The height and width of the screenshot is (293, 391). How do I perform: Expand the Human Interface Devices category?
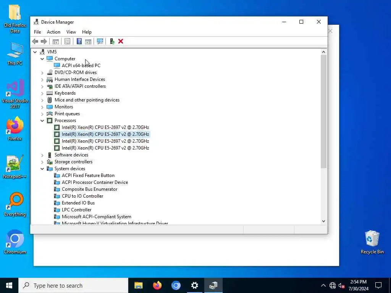click(x=42, y=79)
